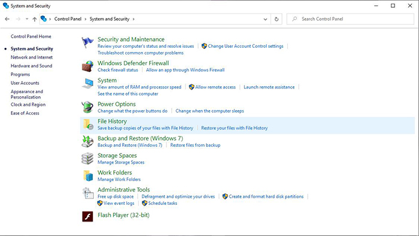Click the Search Control Panel field
Screen dimensions: 419x236
350,19
